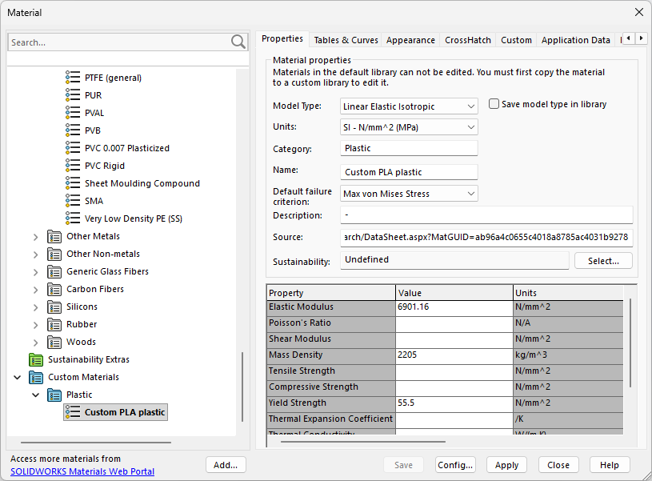Viewport: 652px width, 481px height.
Task: Enable Save model type in library
Action: pyautogui.click(x=494, y=103)
